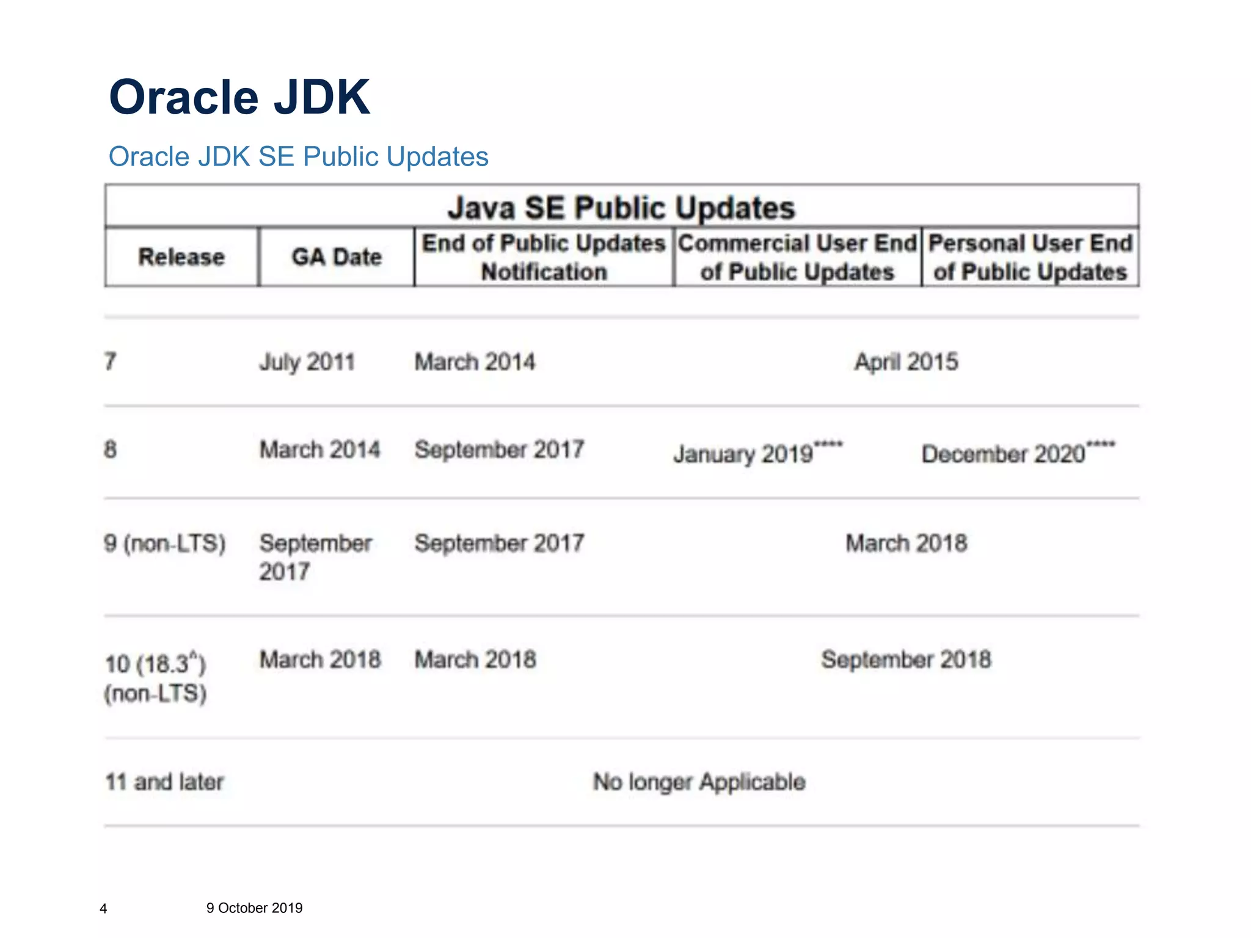Click 'Personal User End of Public Updates' header
The height and width of the screenshot is (938, 1251).
click(1030, 257)
